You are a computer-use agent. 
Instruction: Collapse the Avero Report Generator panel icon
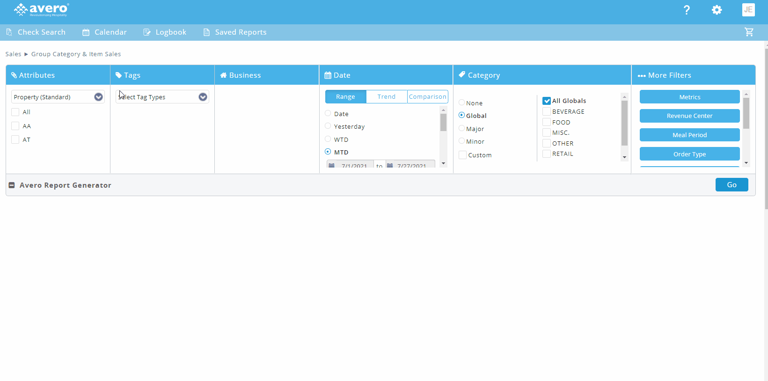[12, 185]
